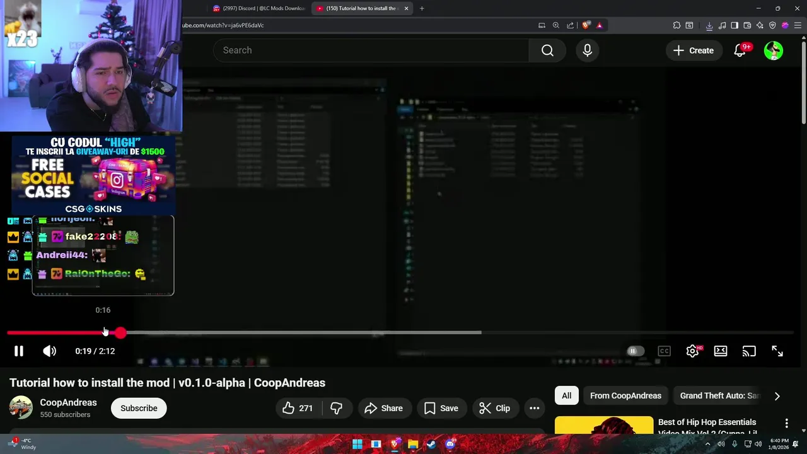Open the browser hamburger main menu
This screenshot has width=807, height=454.
point(798,25)
